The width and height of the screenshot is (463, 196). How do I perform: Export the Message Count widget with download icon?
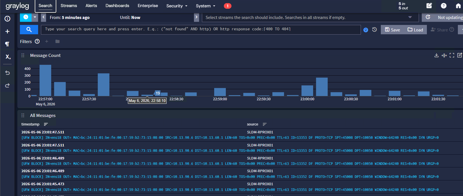coord(437,55)
